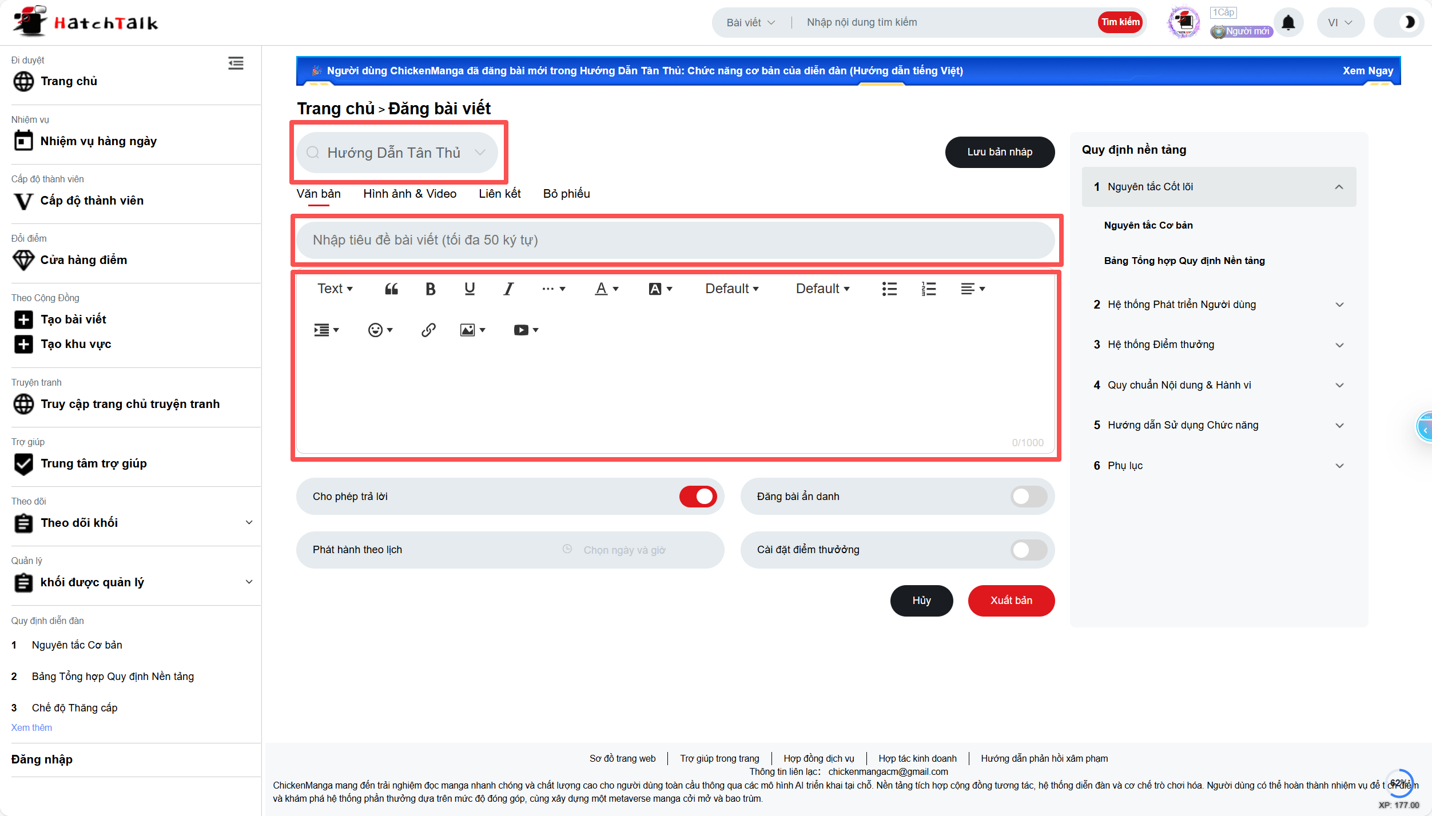The height and width of the screenshot is (816, 1432).
Task: Click the Xuất bản button
Action: click(x=1011, y=601)
